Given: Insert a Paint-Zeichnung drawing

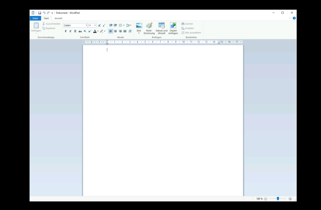Looking at the screenshot, I should click(149, 28).
